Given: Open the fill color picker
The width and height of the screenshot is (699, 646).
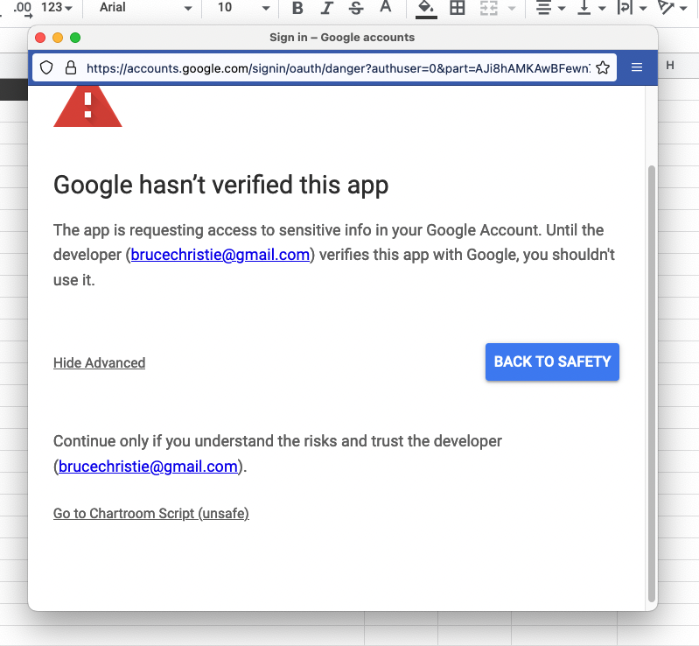Looking at the screenshot, I should click(x=425, y=8).
